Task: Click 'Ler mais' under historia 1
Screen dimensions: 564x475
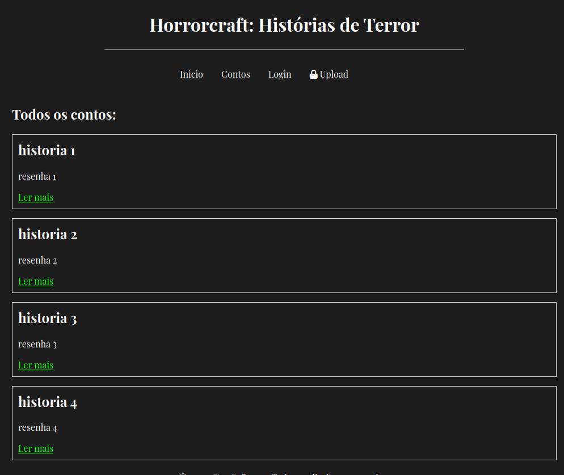Action: point(36,197)
